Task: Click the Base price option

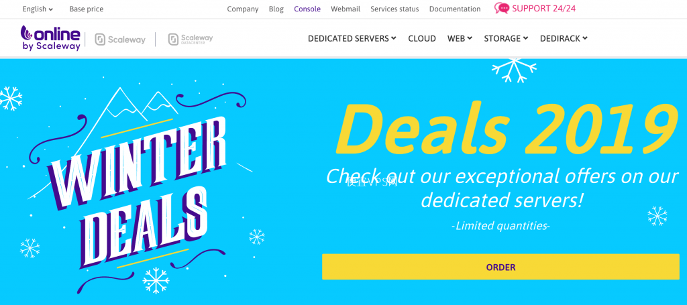Action: point(87,9)
